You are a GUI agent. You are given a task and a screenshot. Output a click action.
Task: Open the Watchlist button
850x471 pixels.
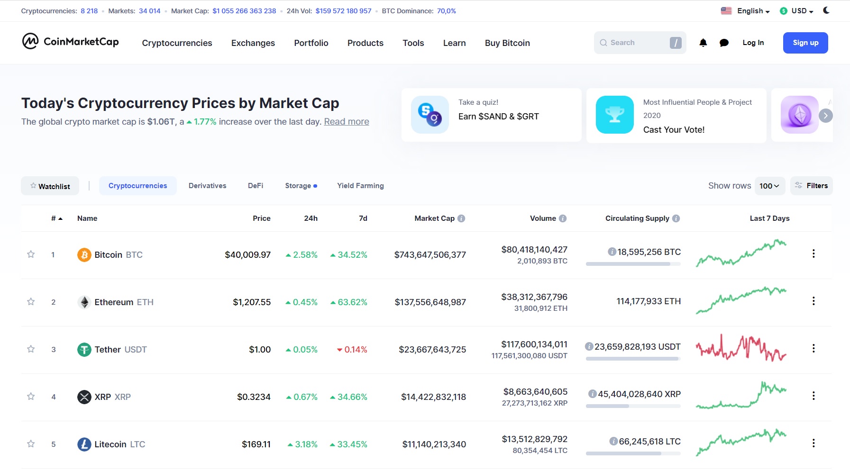50,186
